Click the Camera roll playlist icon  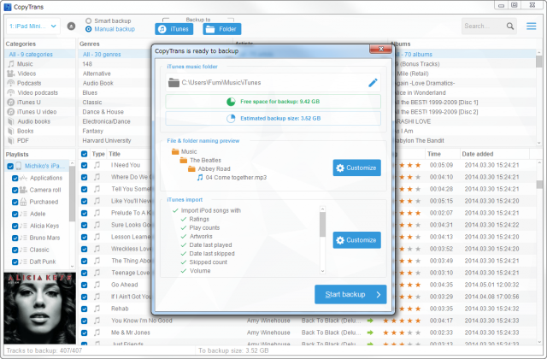tap(23, 190)
